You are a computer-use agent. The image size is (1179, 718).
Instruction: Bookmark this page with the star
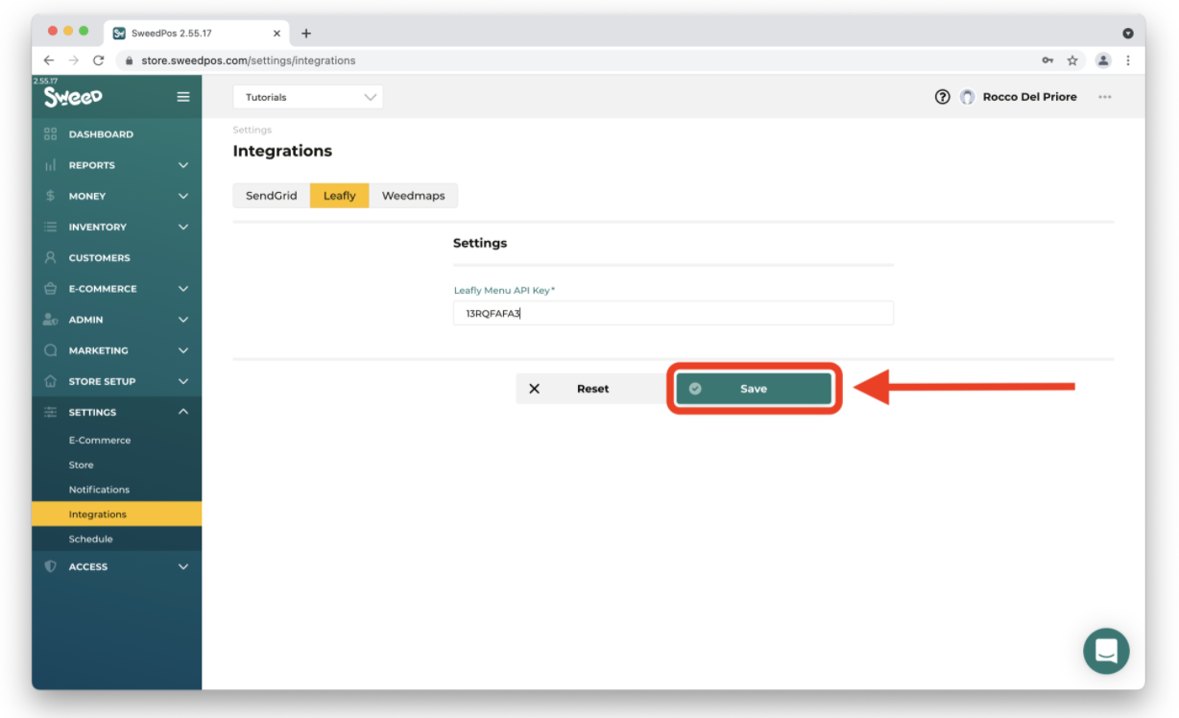click(x=1073, y=60)
